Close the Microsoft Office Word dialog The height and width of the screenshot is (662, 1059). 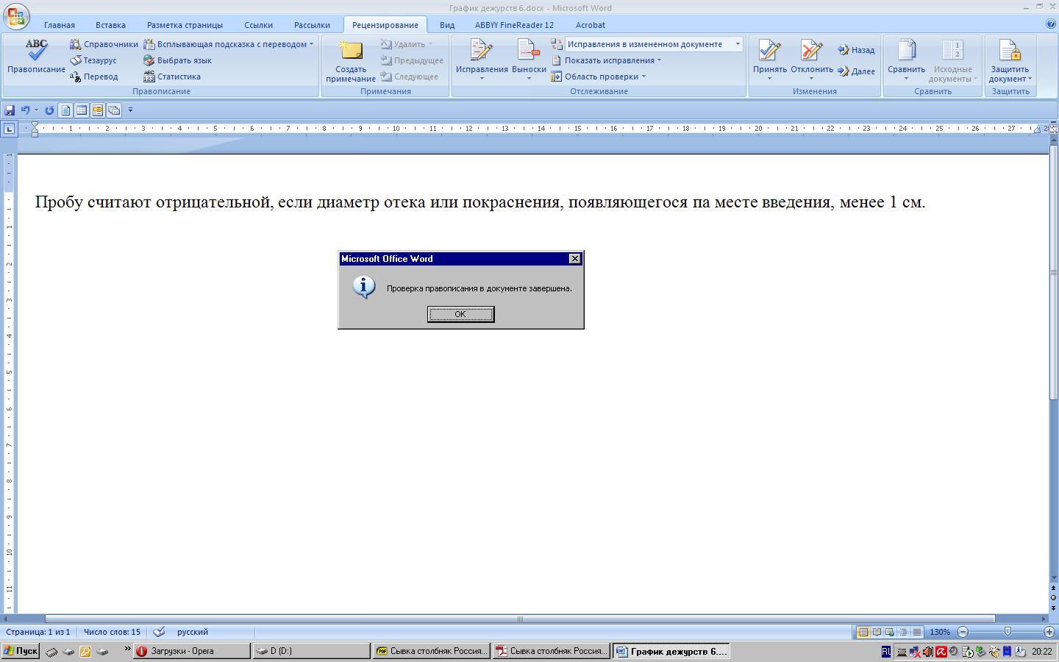pos(575,259)
